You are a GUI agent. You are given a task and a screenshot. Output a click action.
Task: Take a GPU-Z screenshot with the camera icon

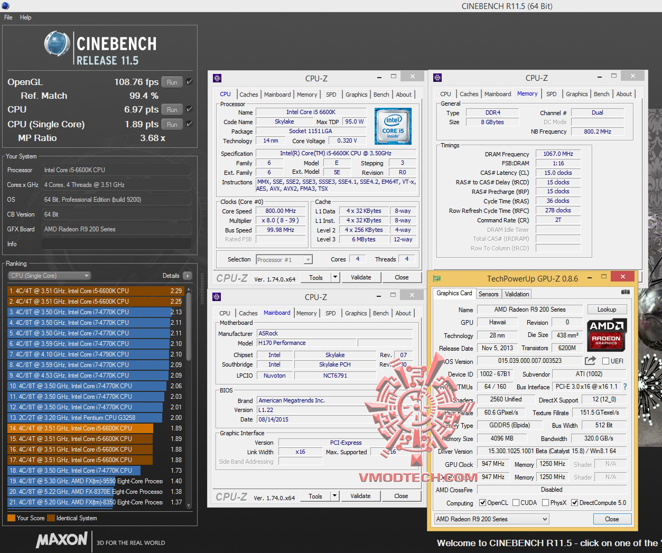click(625, 292)
